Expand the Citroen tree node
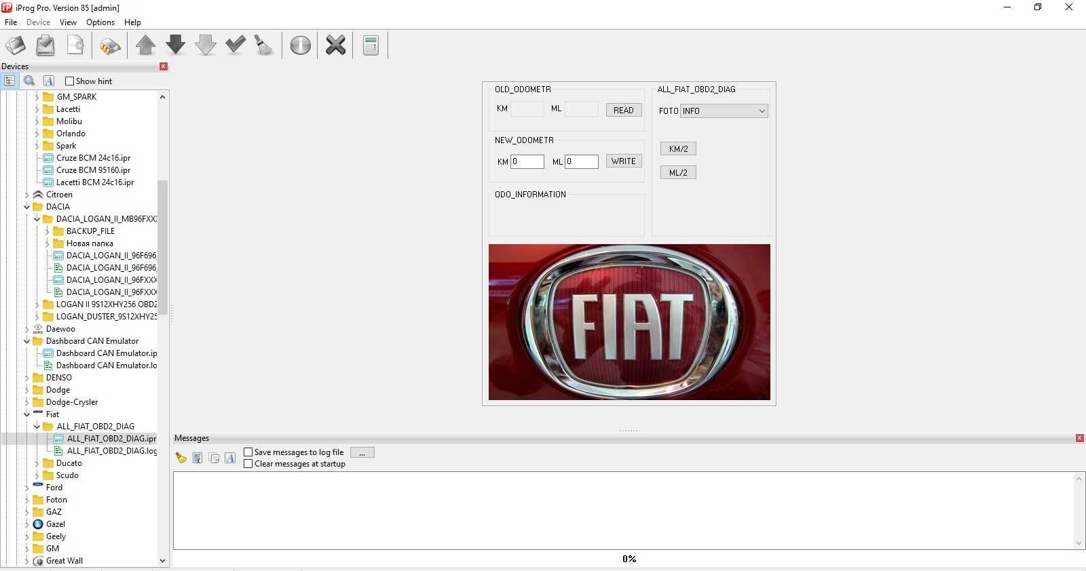Image resolution: width=1086 pixels, height=571 pixels. tap(26, 195)
